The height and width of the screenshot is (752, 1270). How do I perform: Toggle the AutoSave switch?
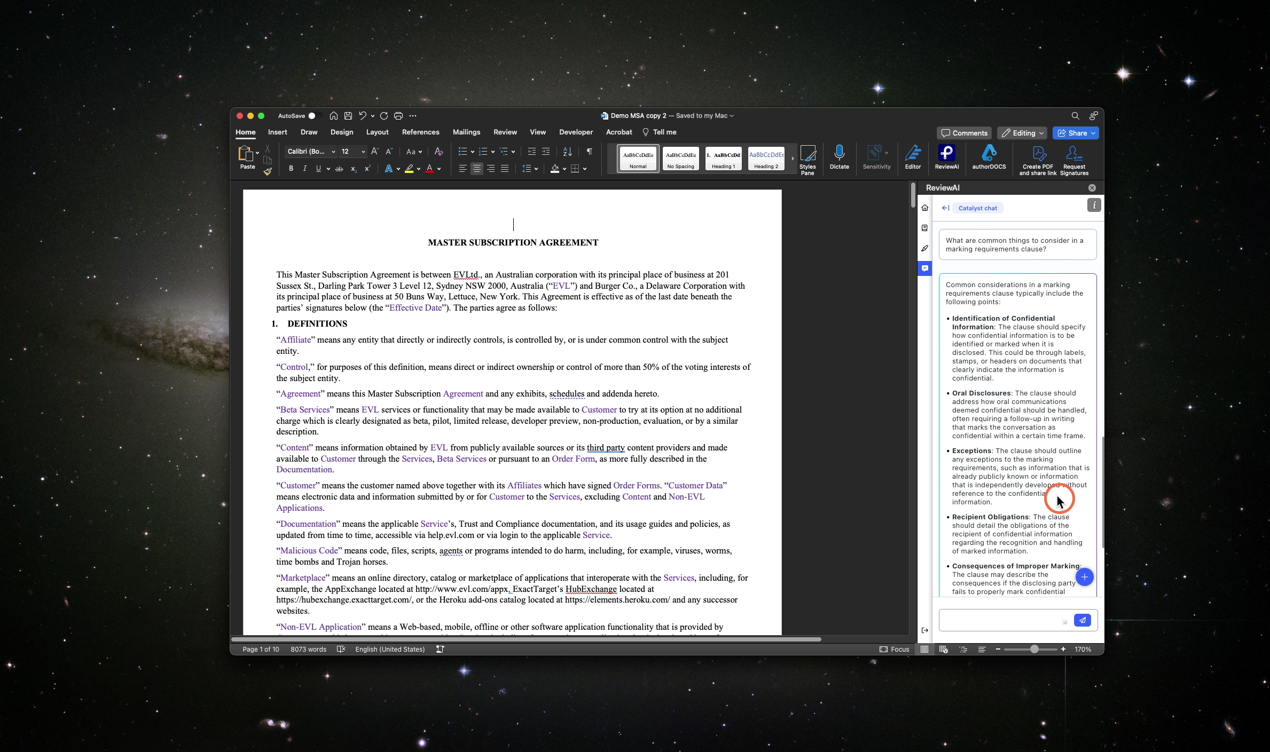pyautogui.click(x=314, y=116)
